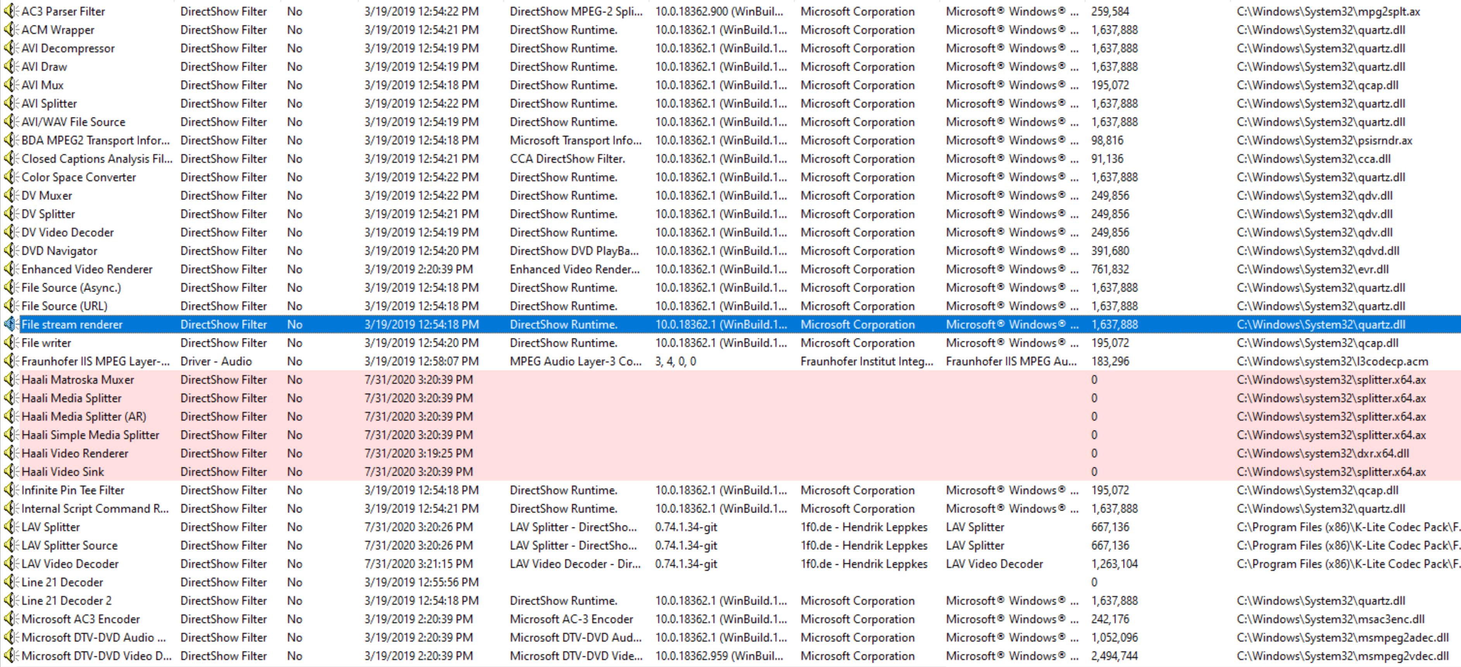Image resolution: width=1461 pixels, height=667 pixels.
Task: Click icon beside Line 21 Decoder 2
Action: tap(10, 601)
